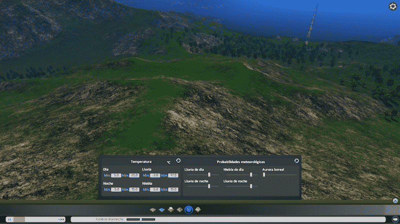Viewport: 400px width, 224px height.
Task: Adjust the Lluvia de día slider
Action: (x=209, y=175)
